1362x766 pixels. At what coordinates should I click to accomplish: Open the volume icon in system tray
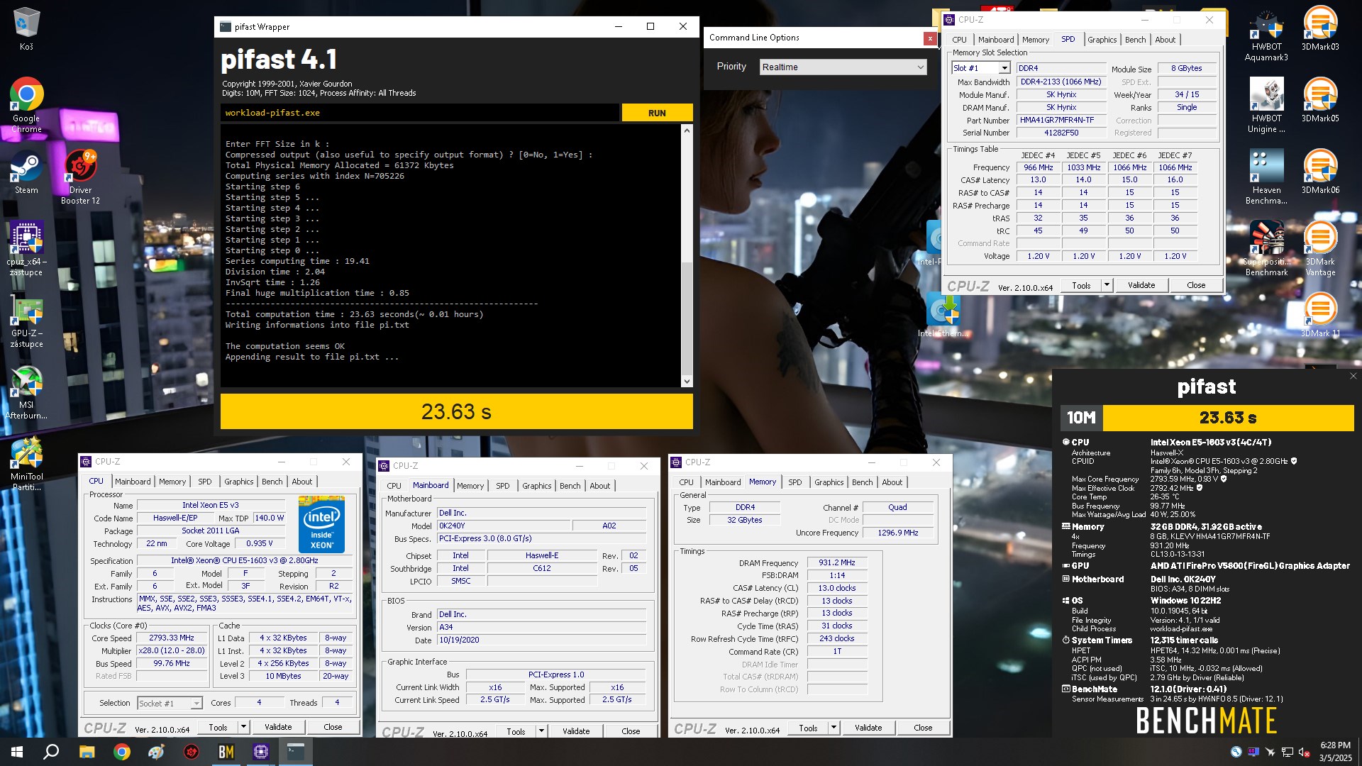1303,753
